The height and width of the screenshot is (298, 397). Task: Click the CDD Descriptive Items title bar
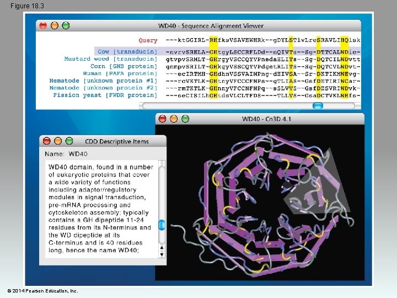pyautogui.click(x=103, y=141)
